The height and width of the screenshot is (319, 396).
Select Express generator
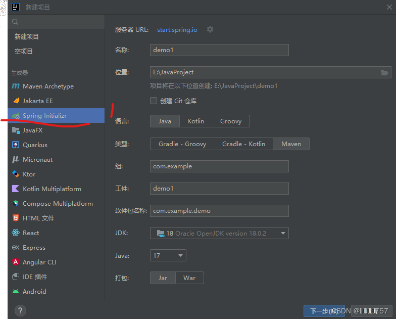(x=56, y=248)
